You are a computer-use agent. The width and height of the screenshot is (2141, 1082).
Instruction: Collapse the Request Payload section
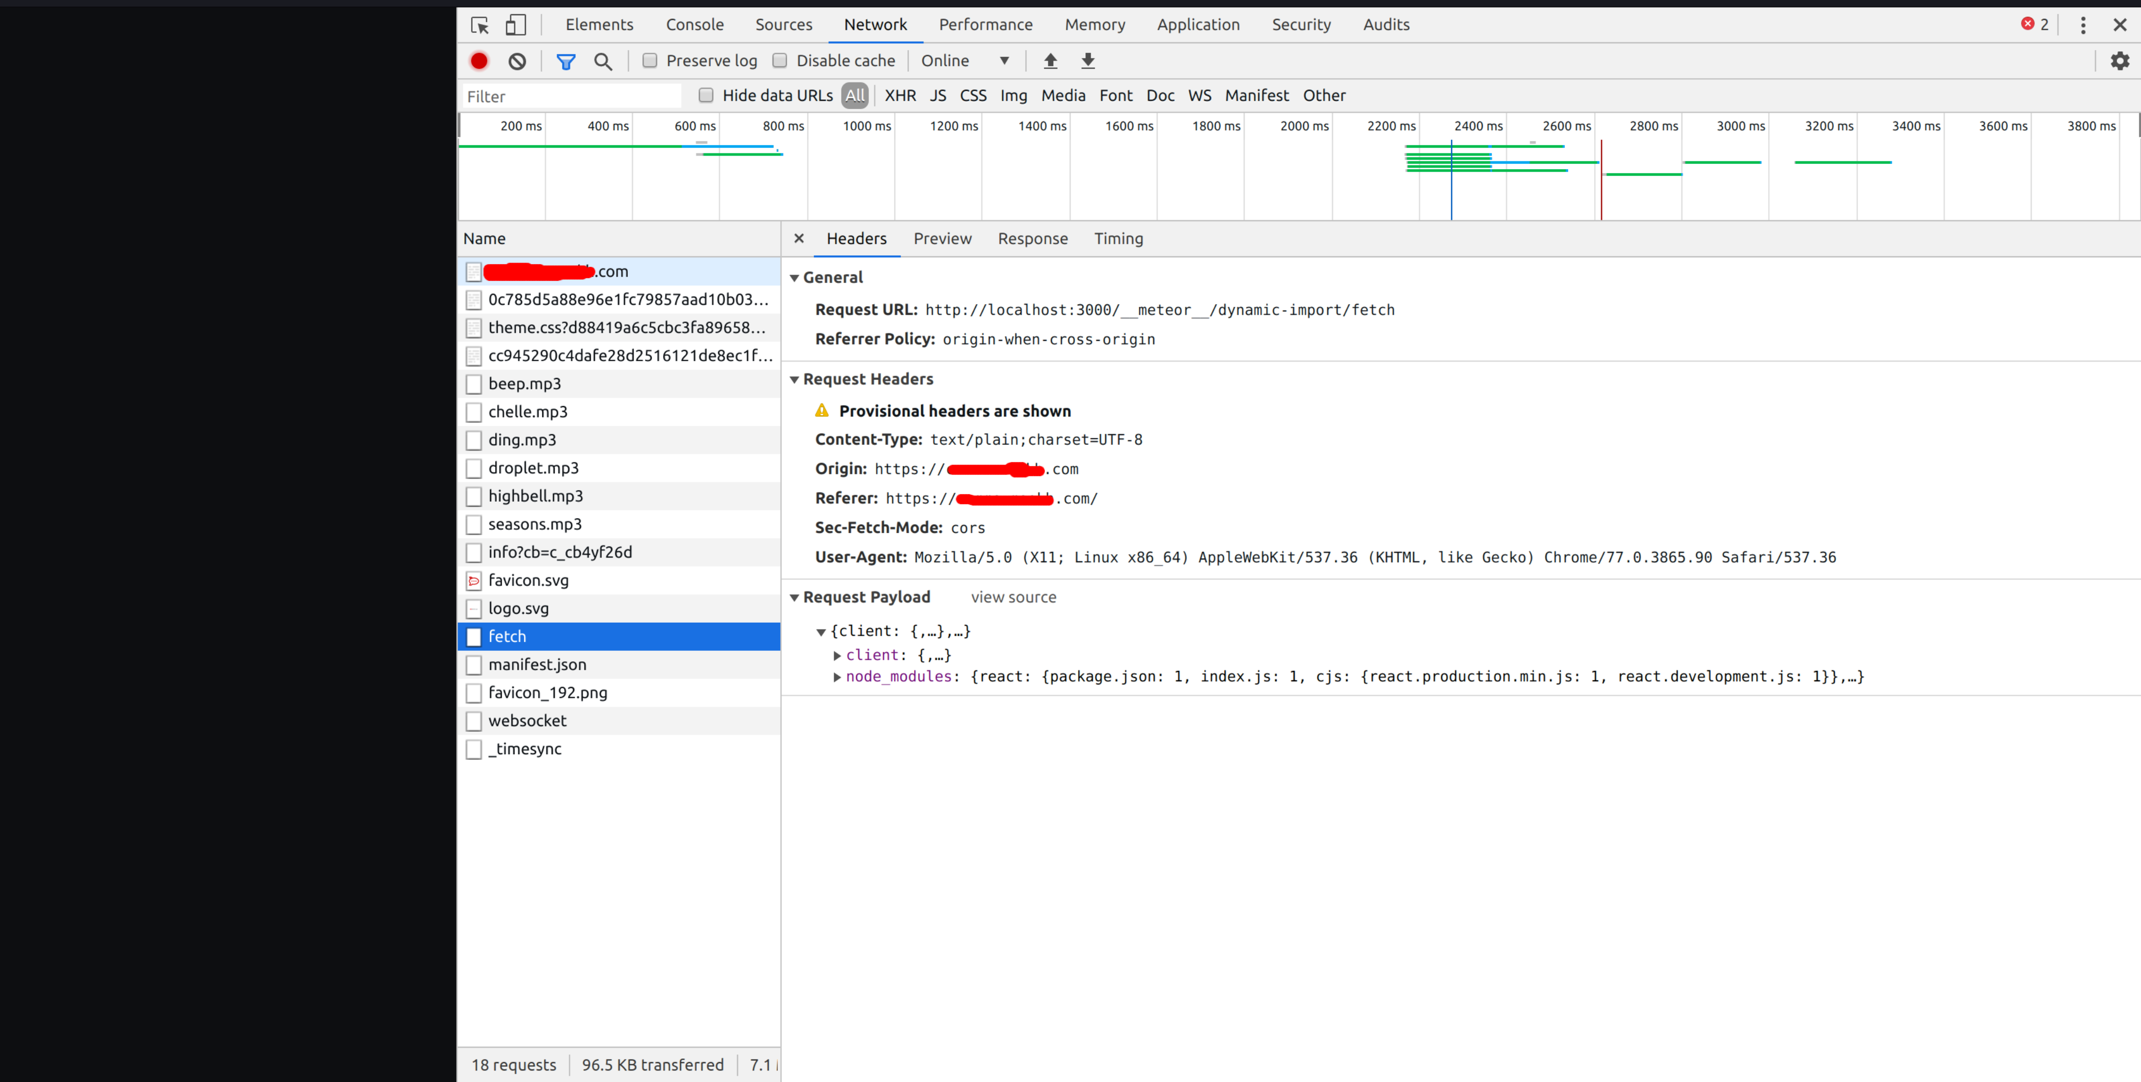[794, 598]
